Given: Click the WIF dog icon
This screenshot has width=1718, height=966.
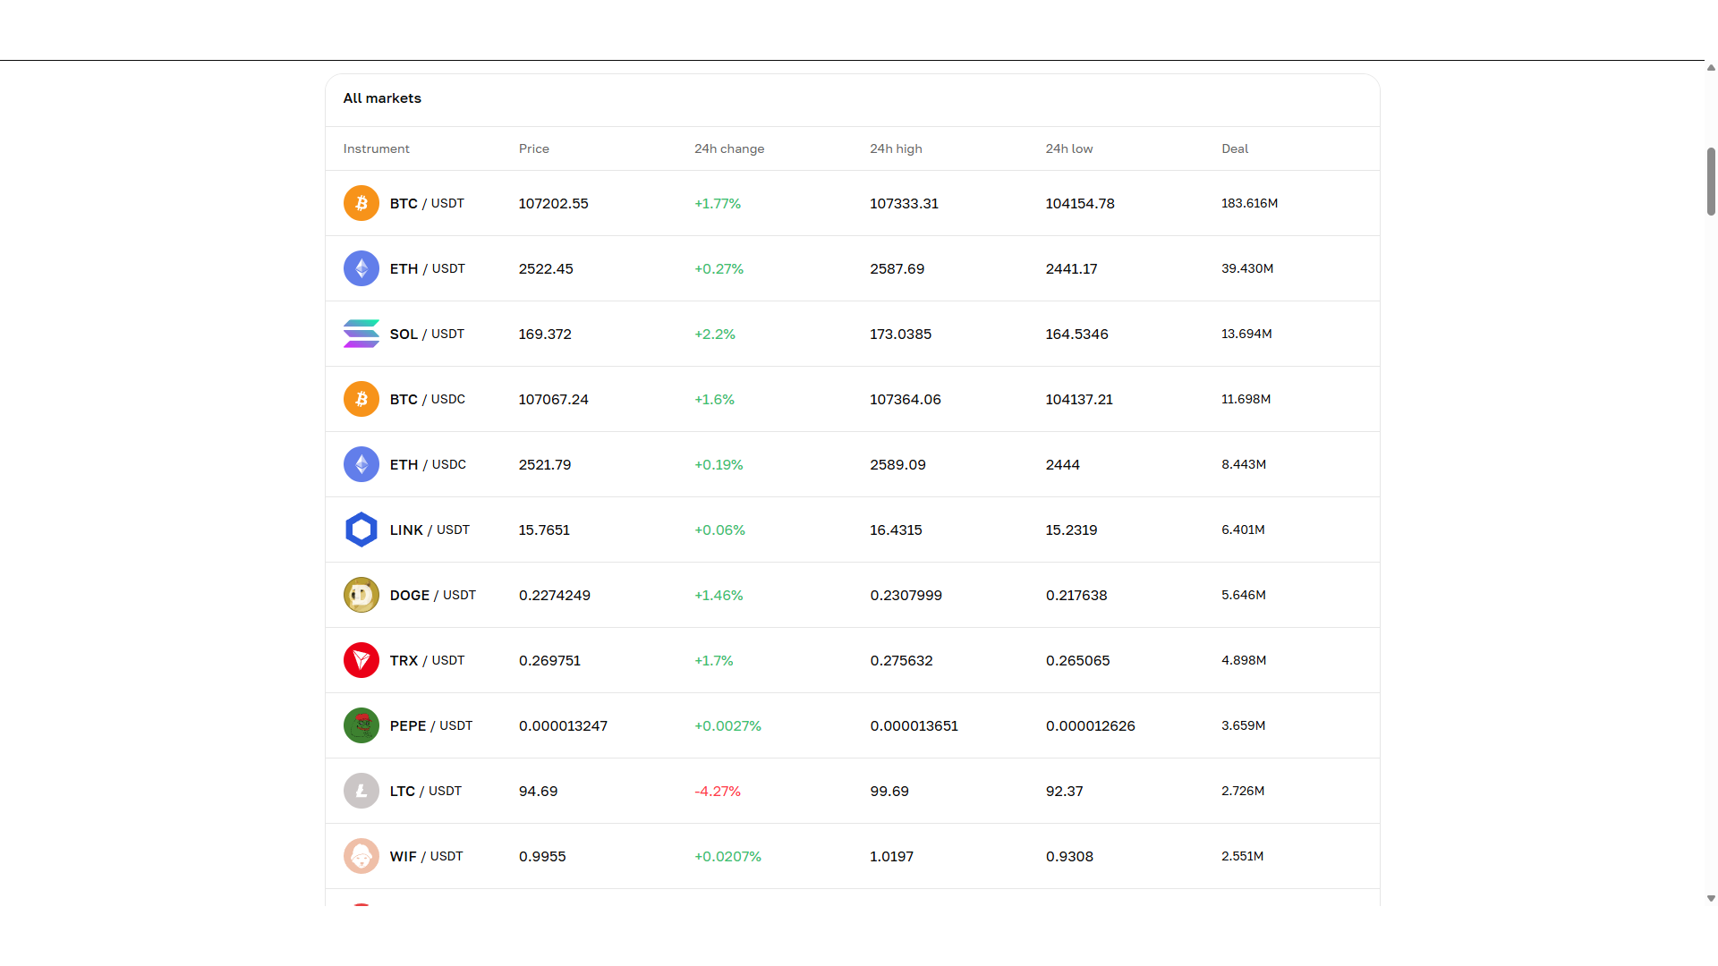Looking at the screenshot, I should (x=361, y=856).
